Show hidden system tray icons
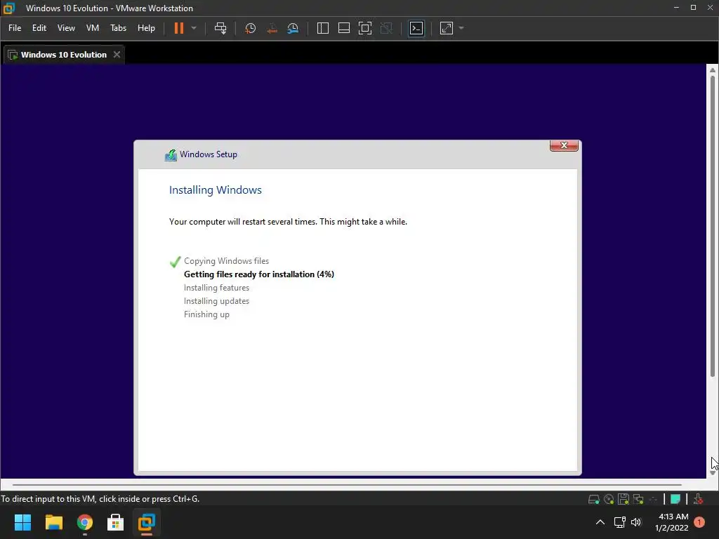The height and width of the screenshot is (539, 719). (x=600, y=522)
